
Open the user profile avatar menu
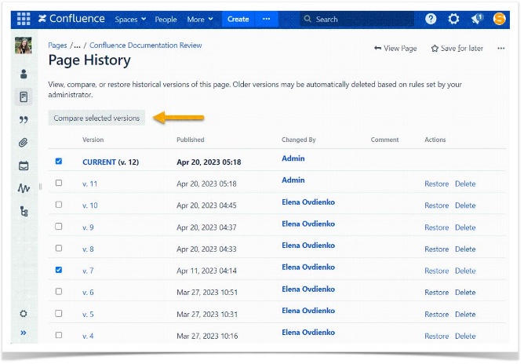[x=500, y=19]
